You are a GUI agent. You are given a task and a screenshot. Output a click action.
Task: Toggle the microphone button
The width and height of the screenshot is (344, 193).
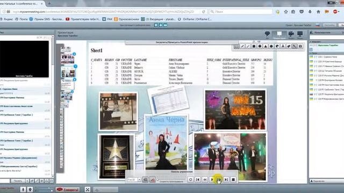(23, 189)
